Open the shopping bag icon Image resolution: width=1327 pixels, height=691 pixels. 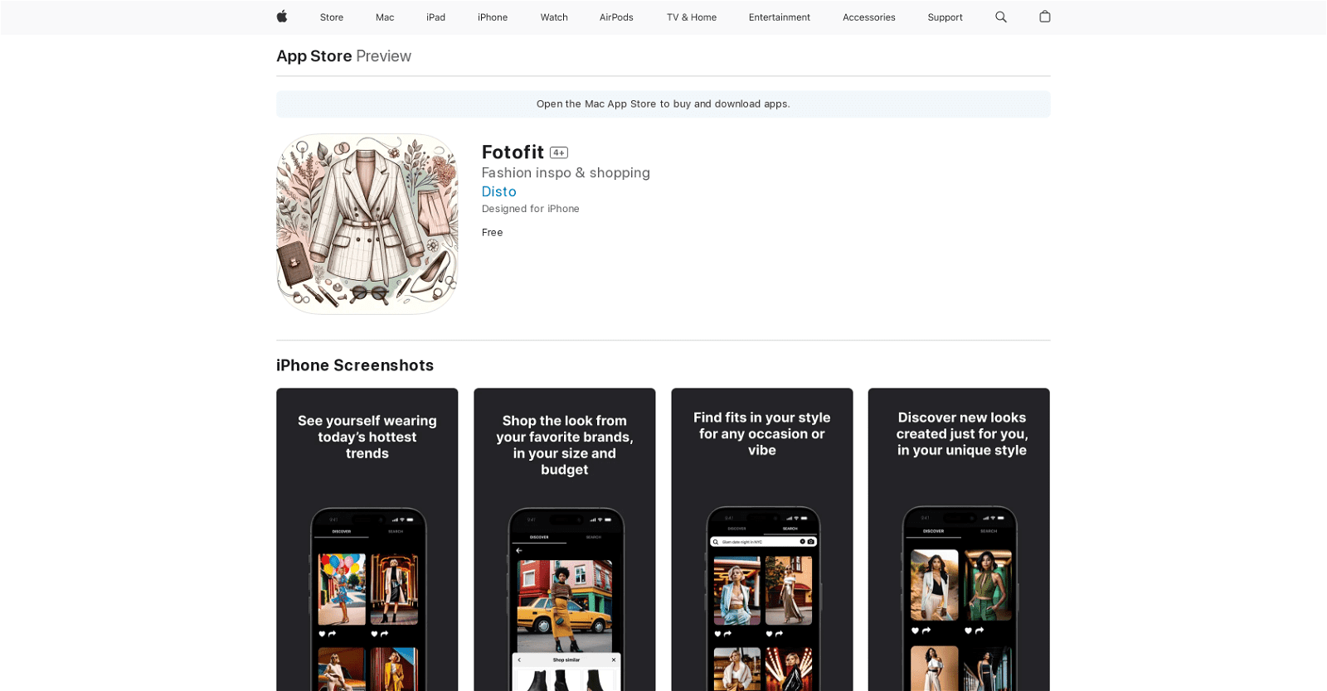(1045, 17)
